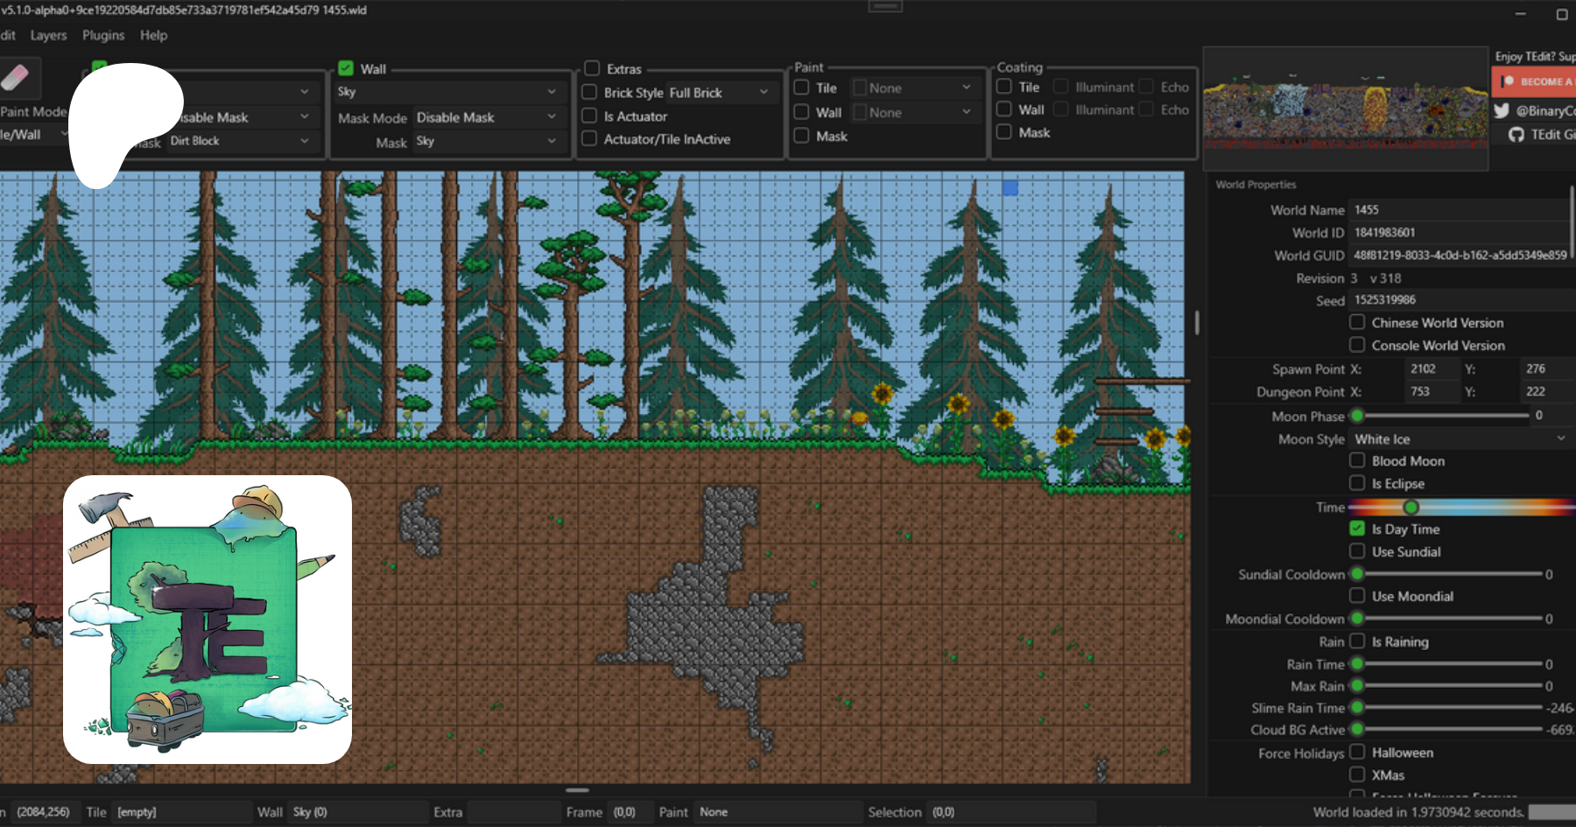1576x827 pixels.
Task: Open the Wall Mask Mode dropdown
Action: (486, 117)
